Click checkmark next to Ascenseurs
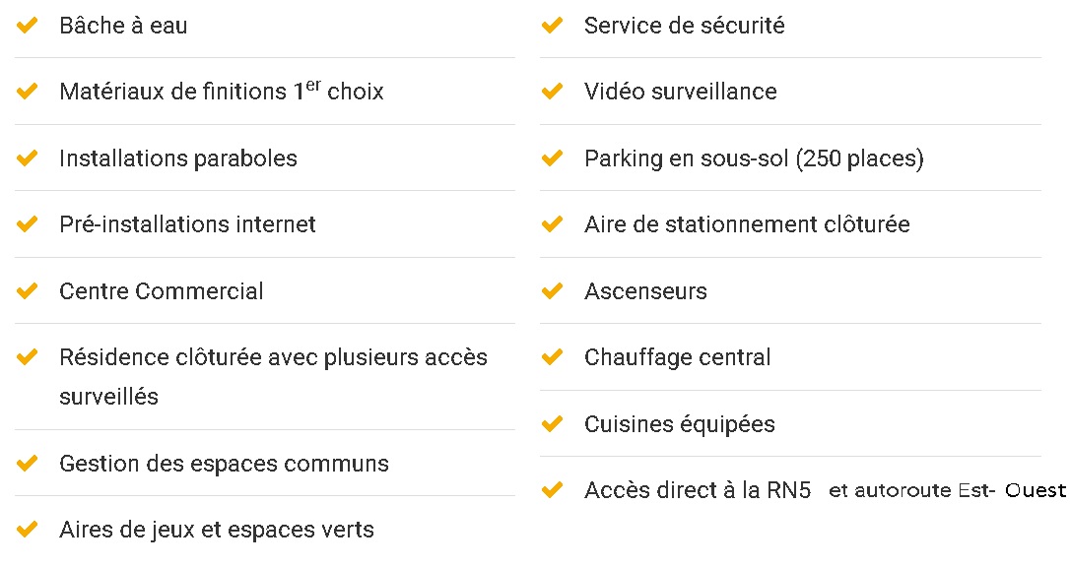1070x567 pixels. (553, 291)
